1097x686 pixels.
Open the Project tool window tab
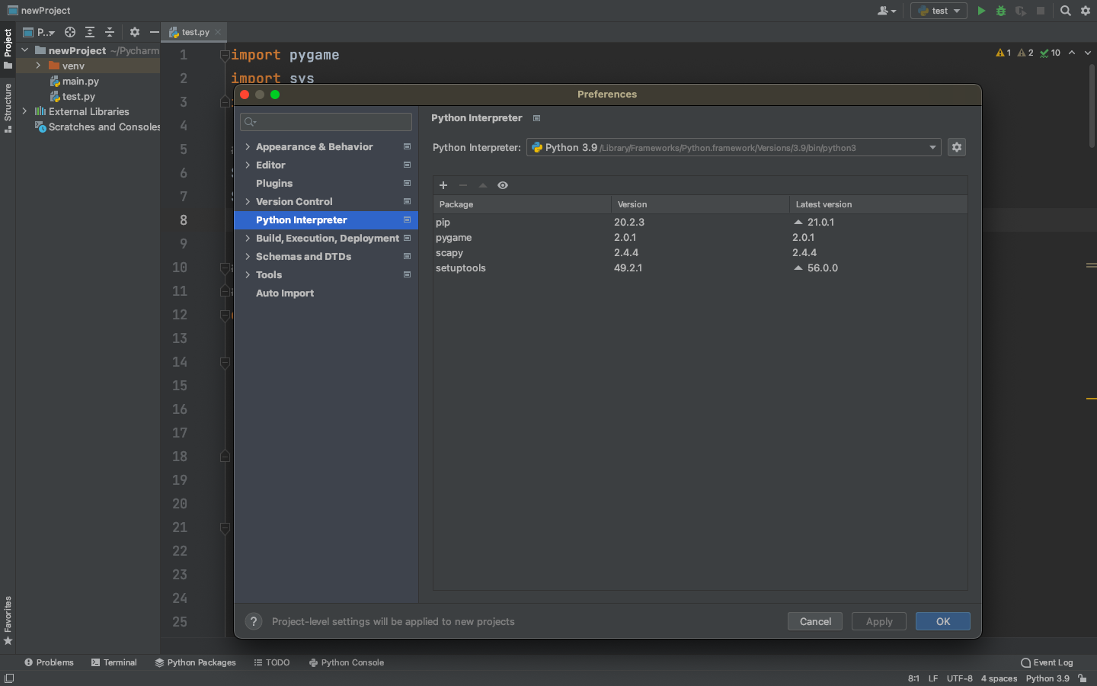[8, 49]
